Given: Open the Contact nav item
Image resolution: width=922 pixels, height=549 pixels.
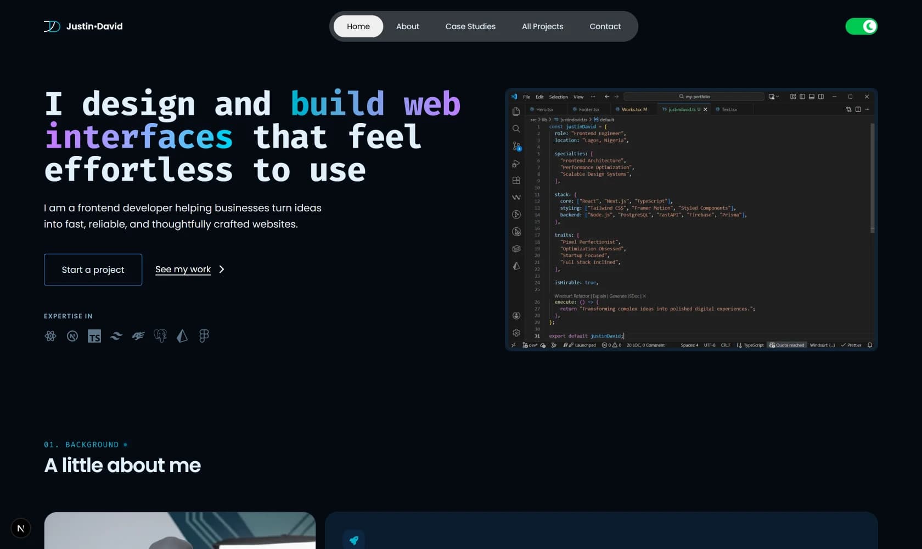Looking at the screenshot, I should (605, 26).
